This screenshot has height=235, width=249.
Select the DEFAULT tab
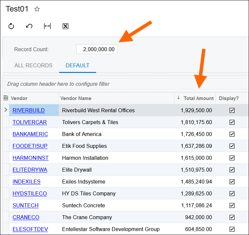(78, 65)
